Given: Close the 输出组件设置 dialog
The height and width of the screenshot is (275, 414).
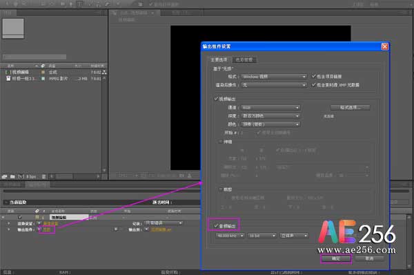Looking at the screenshot, I should [x=385, y=46].
